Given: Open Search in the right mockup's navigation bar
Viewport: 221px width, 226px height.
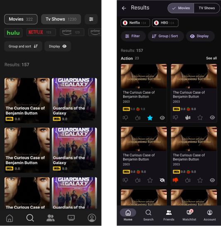Looking at the screenshot, I should [148, 215].
